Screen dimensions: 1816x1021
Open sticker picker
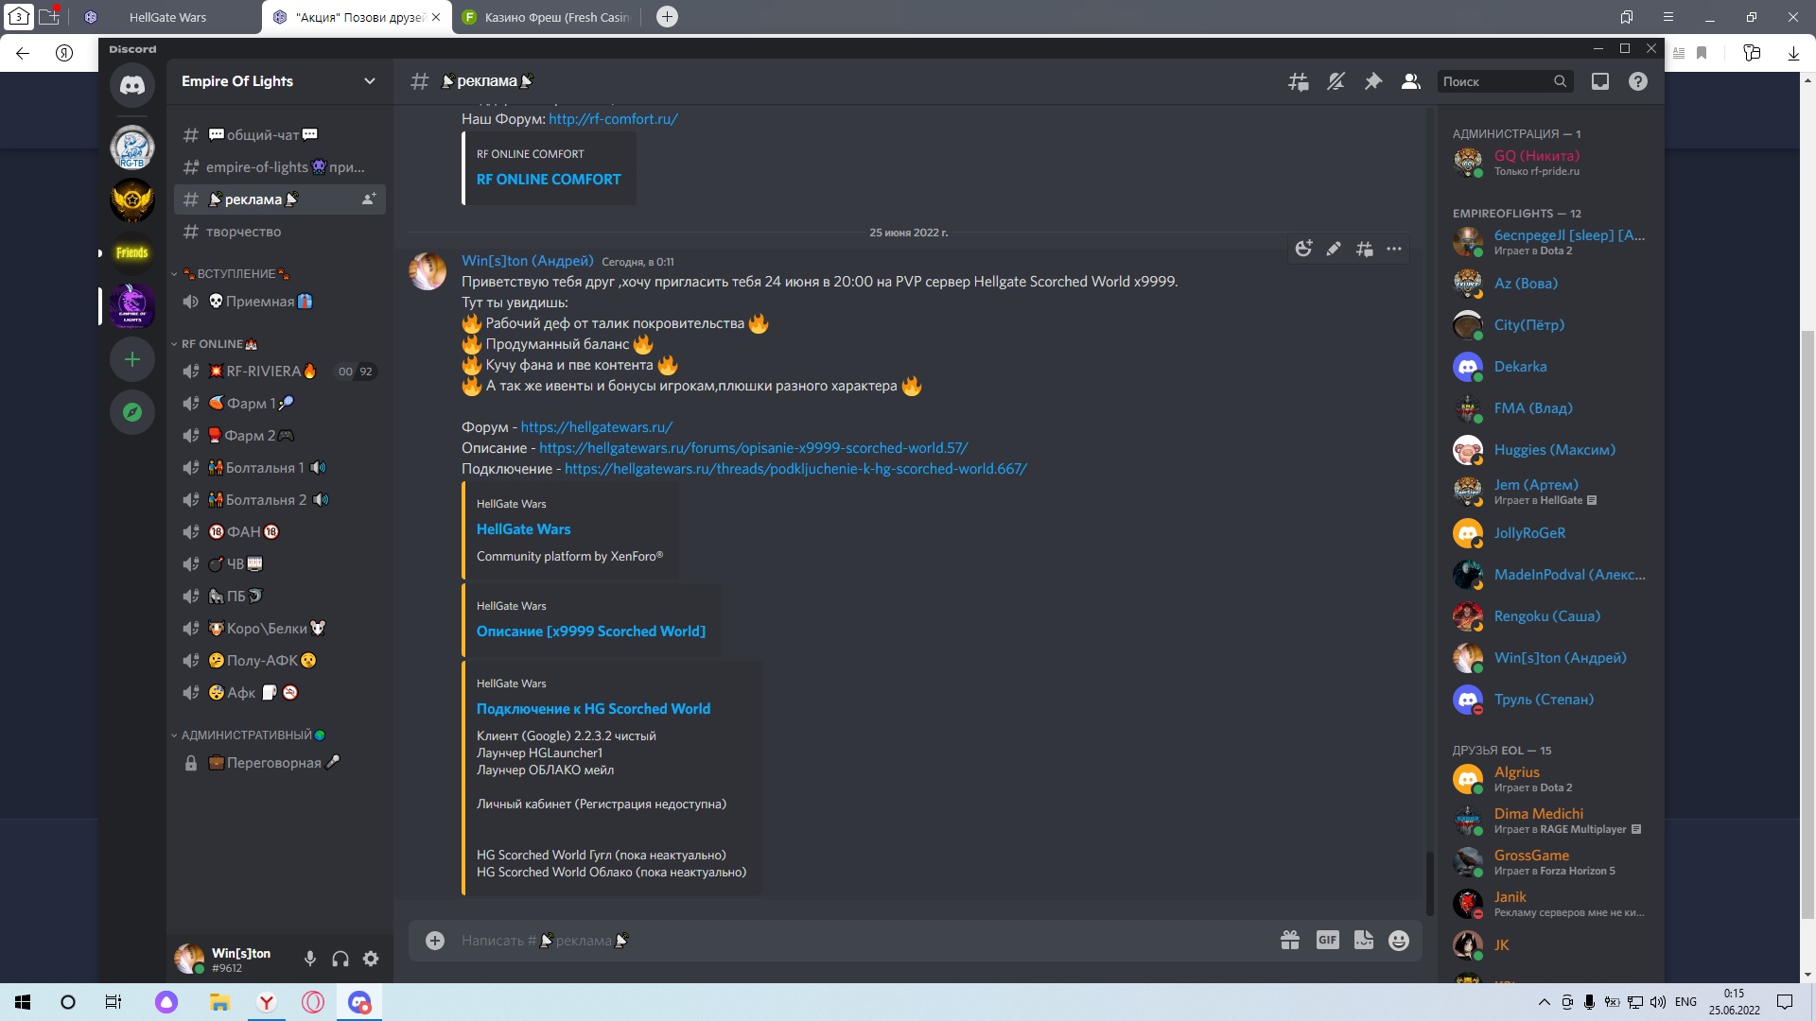1364,940
